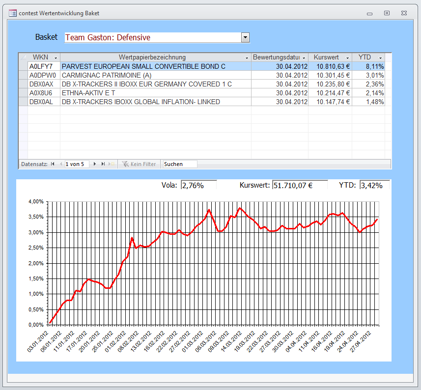Go to first record in navigation bar
The image size is (421, 390).
point(52,164)
